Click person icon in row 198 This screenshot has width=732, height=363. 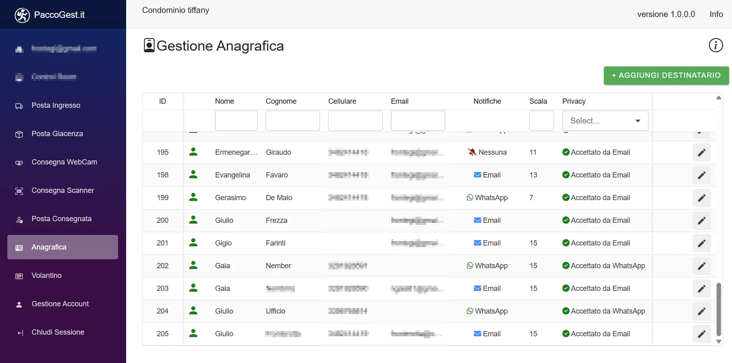pos(193,175)
